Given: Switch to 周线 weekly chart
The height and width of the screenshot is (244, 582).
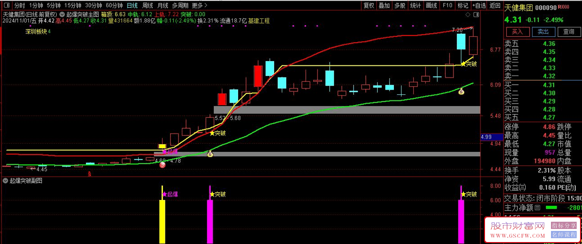Looking at the screenshot, I should [x=147, y=5].
